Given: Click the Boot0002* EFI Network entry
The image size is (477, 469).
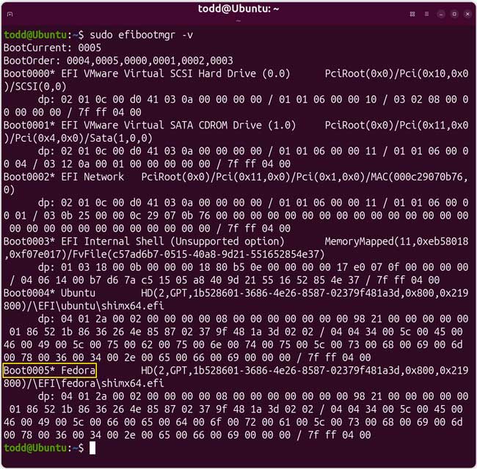Looking at the screenshot, I should tap(64, 177).
